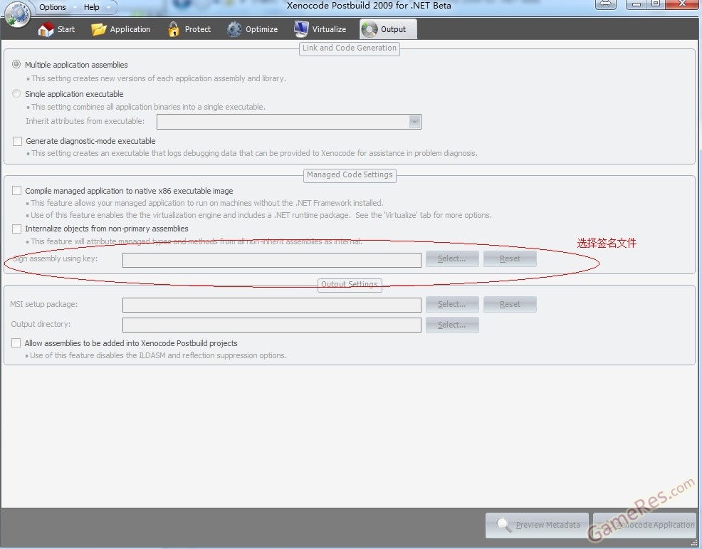Click the Output directory label
Image resolution: width=702 pixels, height=549 pixels.
[41, 324]
